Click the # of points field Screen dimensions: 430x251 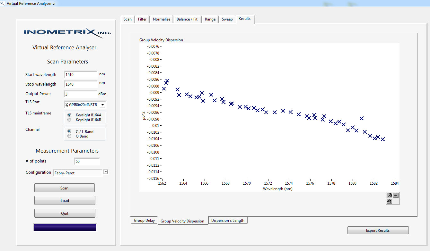87,161
